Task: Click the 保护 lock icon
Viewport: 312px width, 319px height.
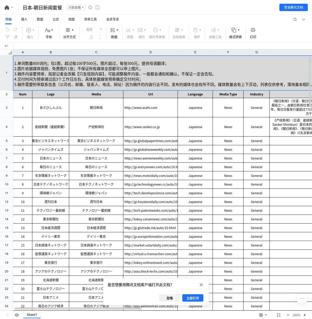Action: tap(195, 30)
